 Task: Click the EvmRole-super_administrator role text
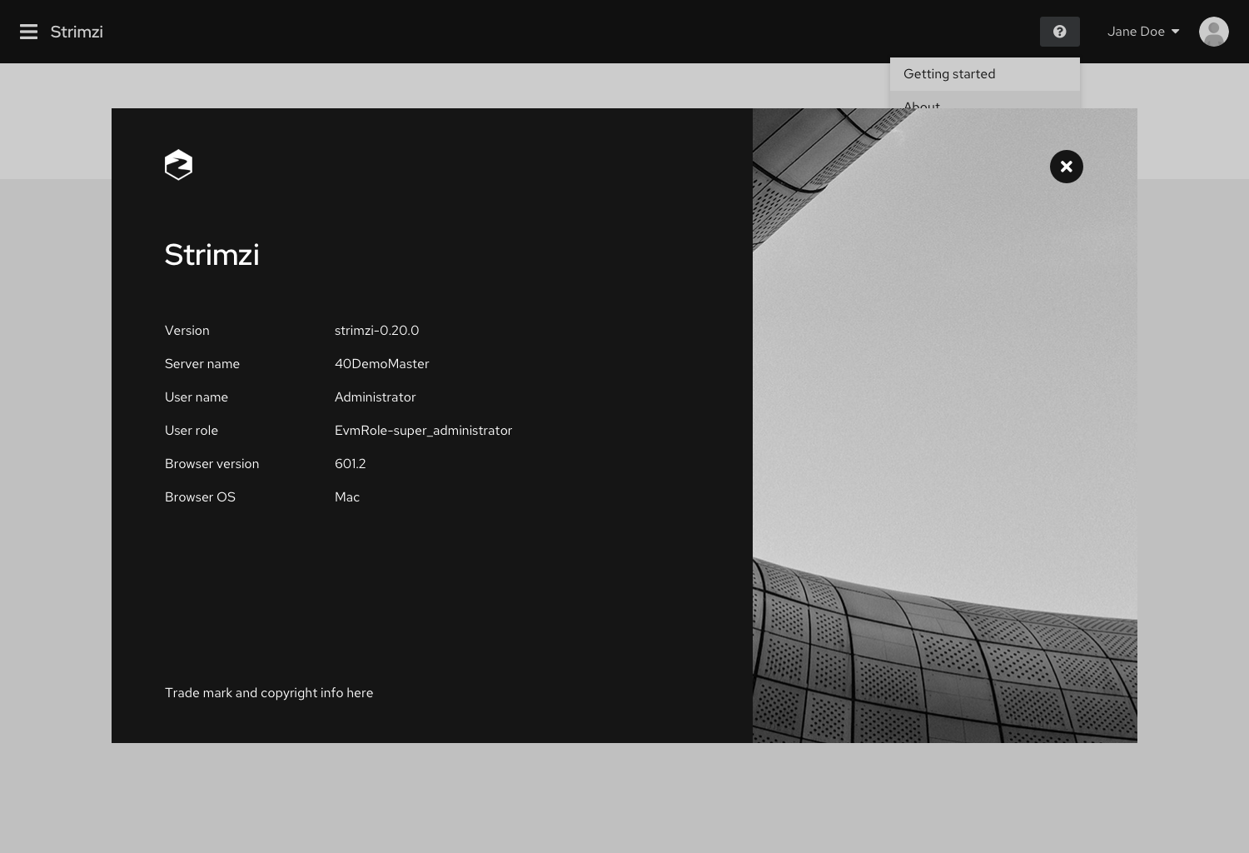click(423, 431)
